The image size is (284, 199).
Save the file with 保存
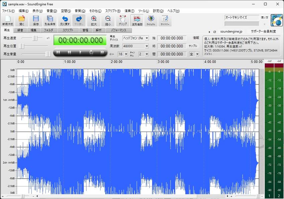pos(36,20)
